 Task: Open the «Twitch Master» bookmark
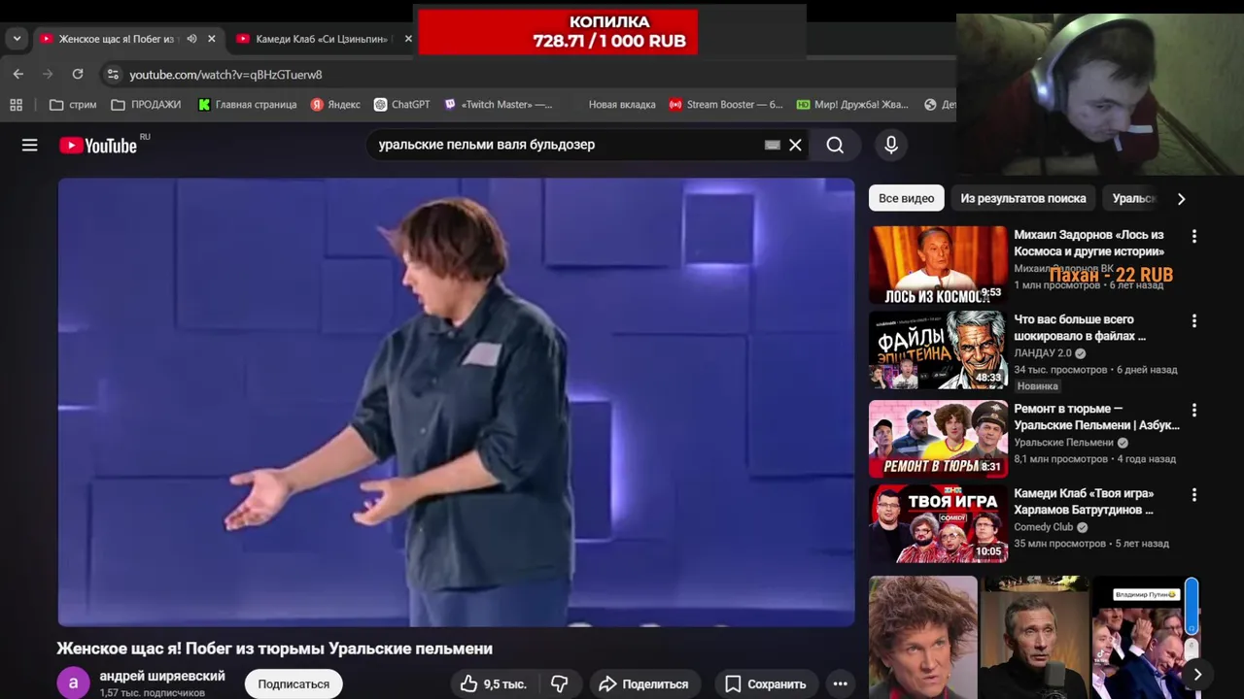[498, 104]
